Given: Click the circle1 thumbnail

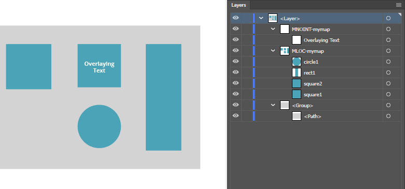Looking at the screenshot, I should tap(297, 62).
